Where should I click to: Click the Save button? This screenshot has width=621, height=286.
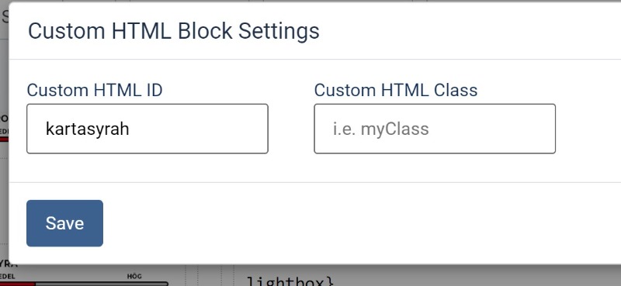pyautogui.click(x=64, y=223)
